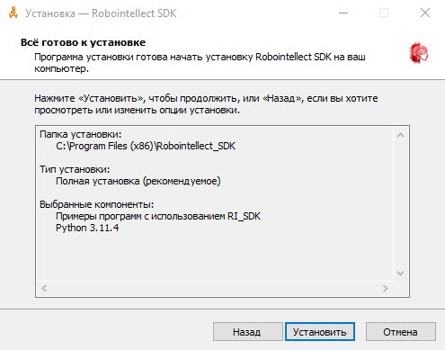This screenshot has height=350, width=445.
Task: Open the installer system menu icon in title bar
Action: (13, 13)
